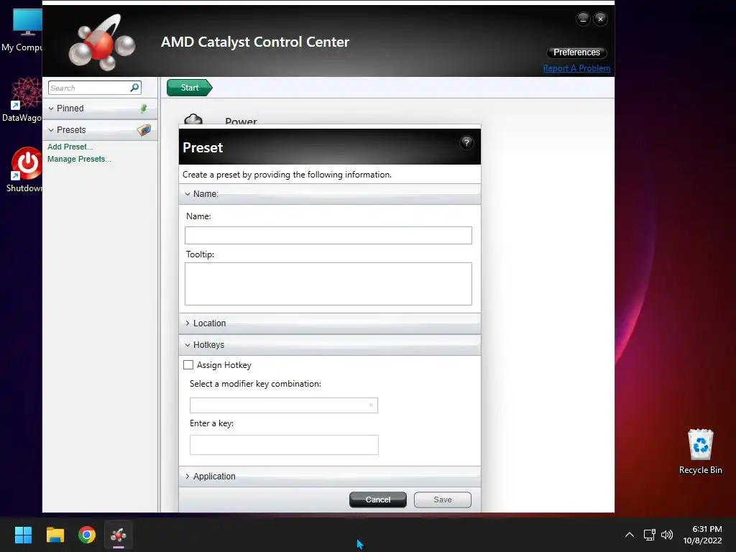
Task: Open network status tray icon
Action: point(649,535)
